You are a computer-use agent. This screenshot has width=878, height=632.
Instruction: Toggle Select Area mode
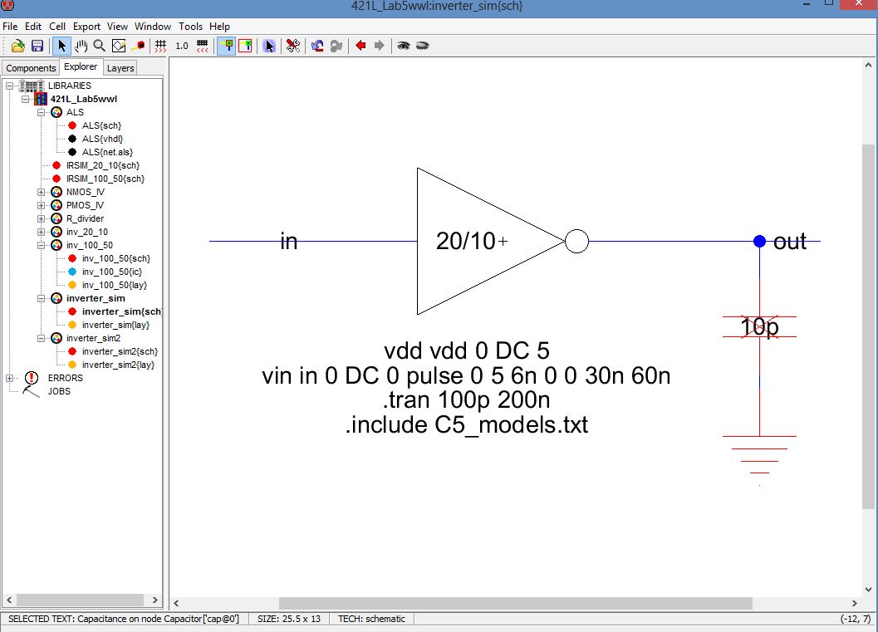point(245,46)
